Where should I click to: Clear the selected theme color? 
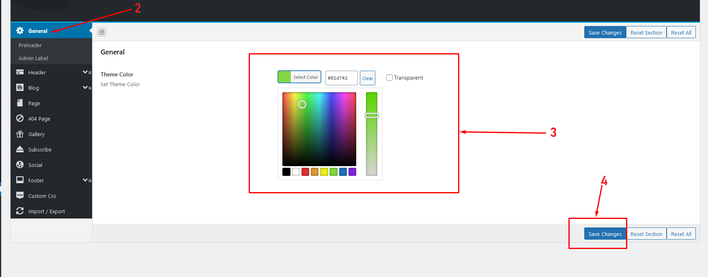[368, 78]
